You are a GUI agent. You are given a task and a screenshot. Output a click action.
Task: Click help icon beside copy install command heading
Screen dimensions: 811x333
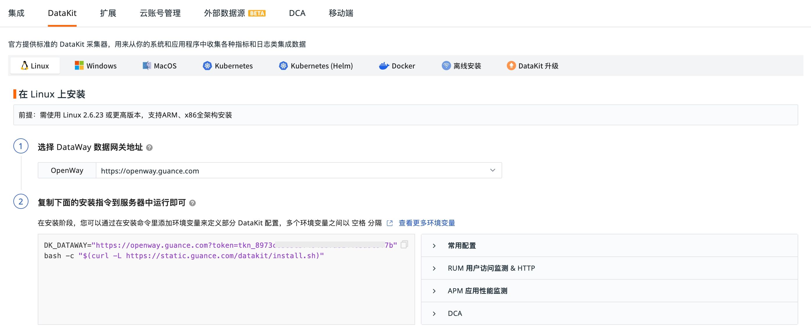192,203
